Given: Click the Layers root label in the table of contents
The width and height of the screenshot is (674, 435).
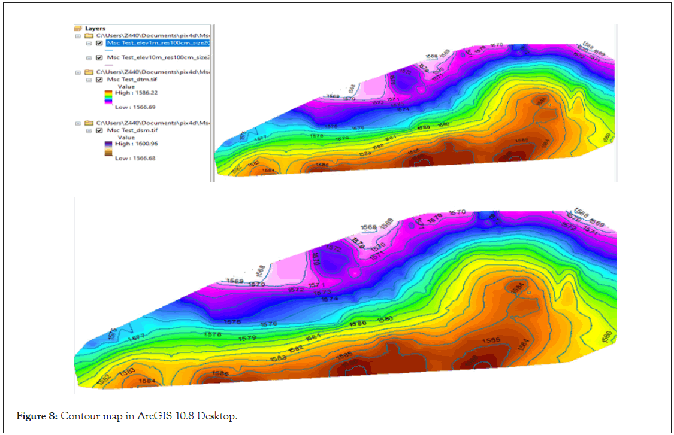Looking at the screenshot, I should [95, 28].
